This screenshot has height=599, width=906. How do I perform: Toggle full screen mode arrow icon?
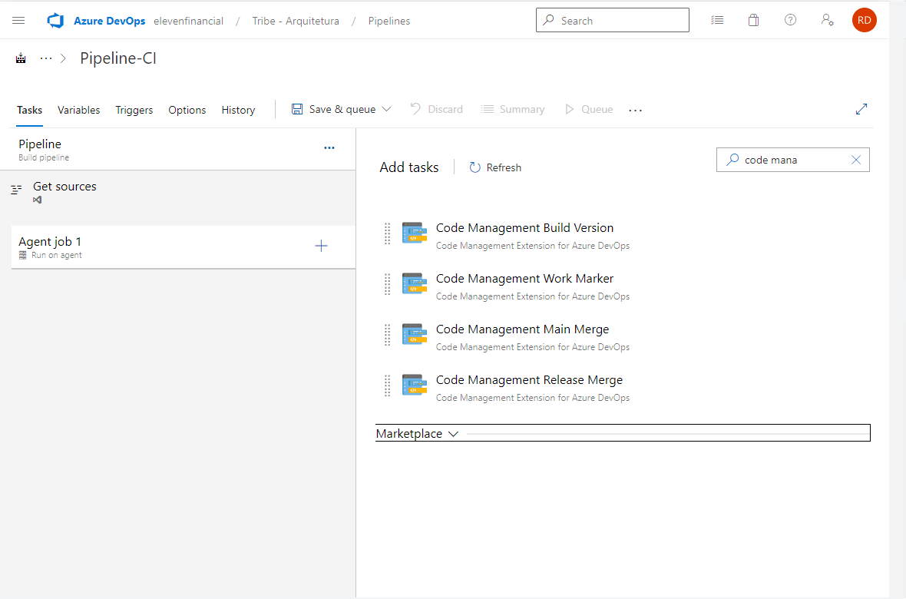861,109
